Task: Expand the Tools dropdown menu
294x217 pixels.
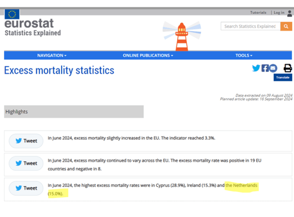Action: tap(244, 55)
